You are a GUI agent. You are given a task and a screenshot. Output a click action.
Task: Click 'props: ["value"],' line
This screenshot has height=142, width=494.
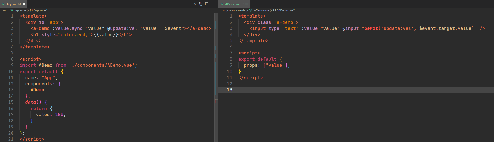[267, 65]
